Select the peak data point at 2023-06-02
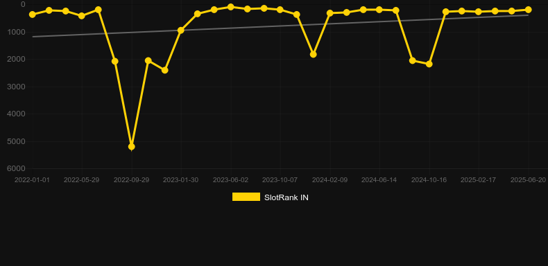Screen dimensions: 548x266 point(231,7)
